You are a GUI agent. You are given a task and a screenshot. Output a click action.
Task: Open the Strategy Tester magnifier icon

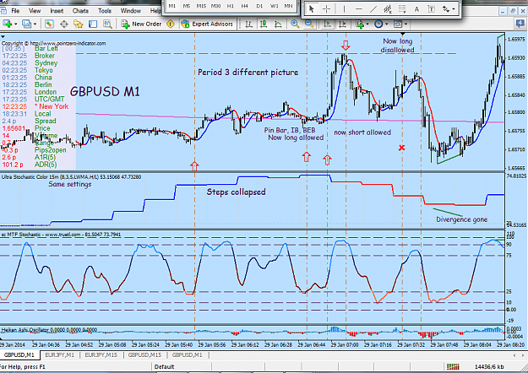(x=107, y=24)
